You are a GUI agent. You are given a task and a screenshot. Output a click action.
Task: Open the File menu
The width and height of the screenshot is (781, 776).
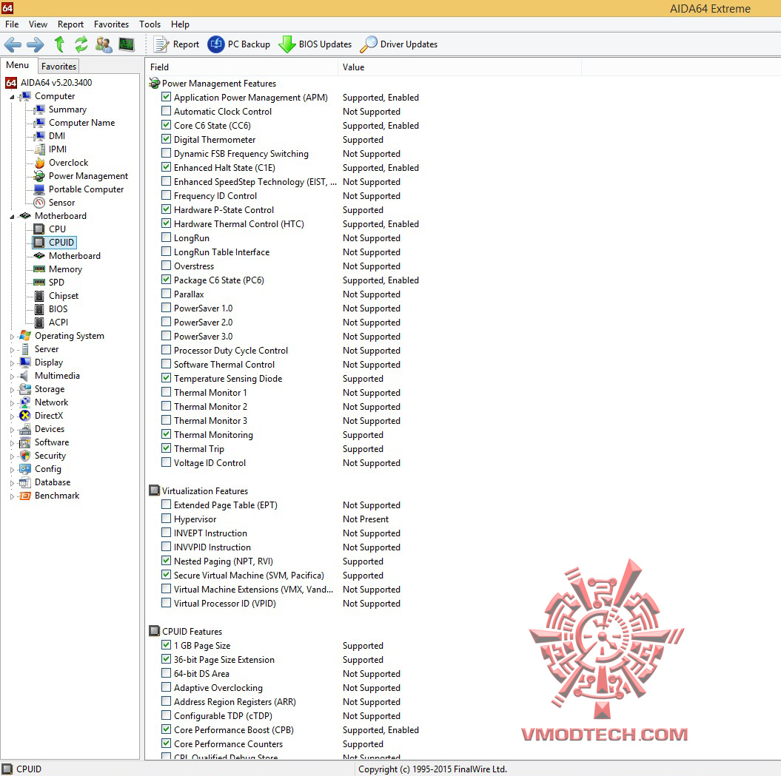(x=12, y=24)
